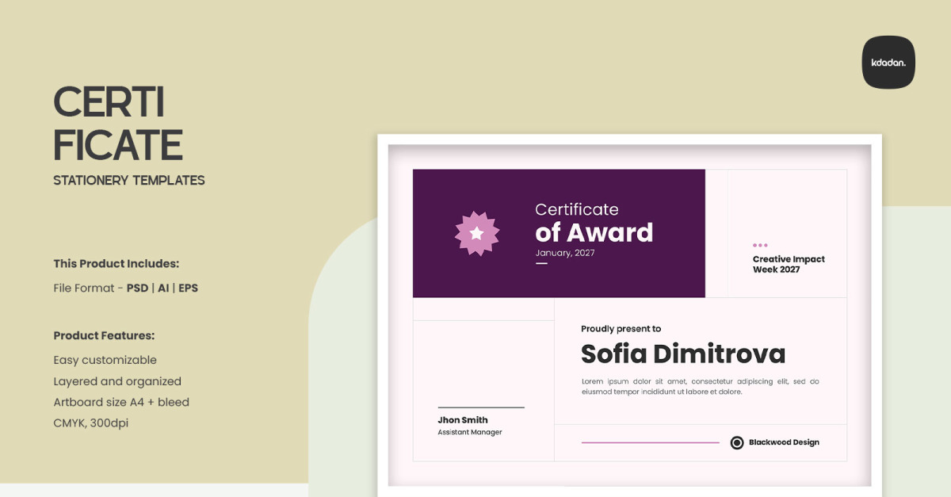This screenshot has width=951, height=497.
Task: Select the white dash below January, 2027
Action: coord(541,263)
